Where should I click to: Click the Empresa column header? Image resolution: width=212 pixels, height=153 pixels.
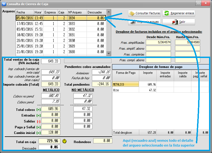coord(51,12)
